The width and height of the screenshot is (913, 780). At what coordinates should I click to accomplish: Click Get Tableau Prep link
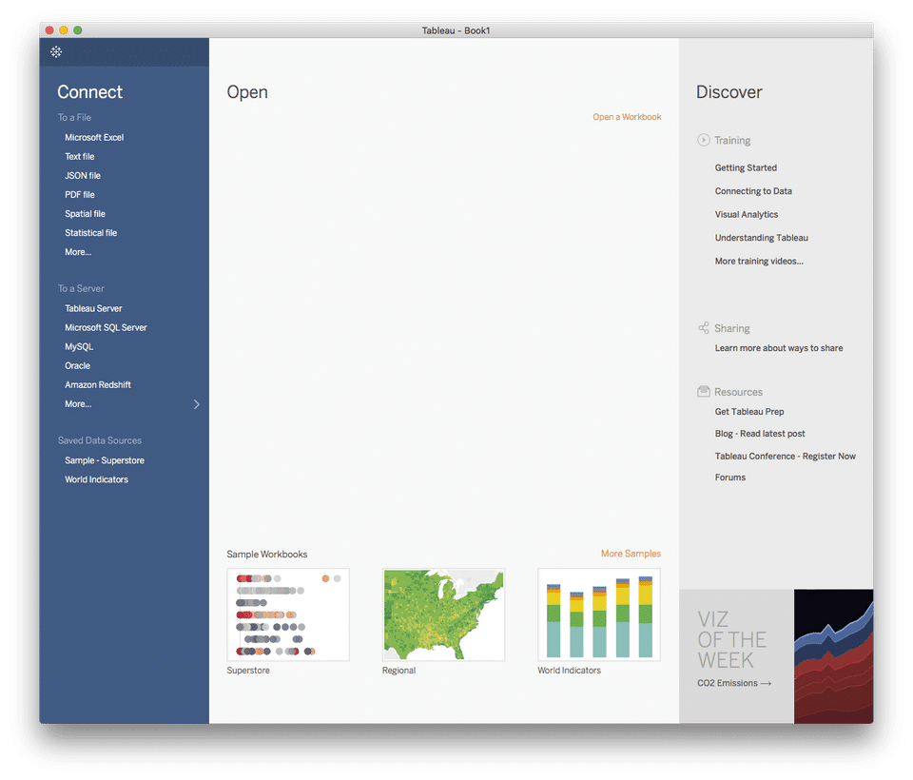749,412
